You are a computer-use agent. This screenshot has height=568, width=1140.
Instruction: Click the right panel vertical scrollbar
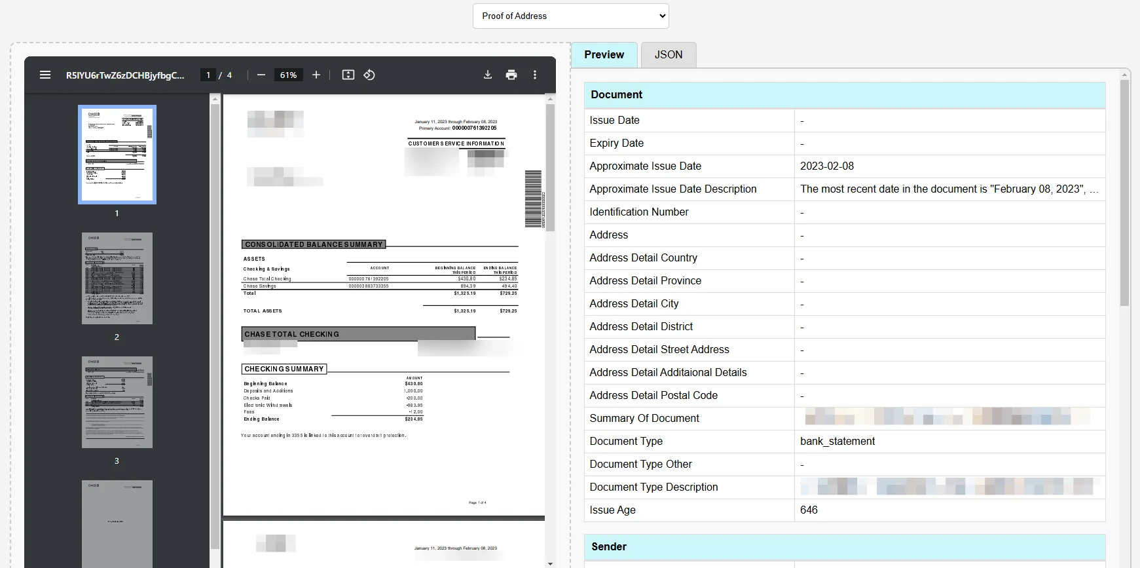click(x=1124, y=197)
